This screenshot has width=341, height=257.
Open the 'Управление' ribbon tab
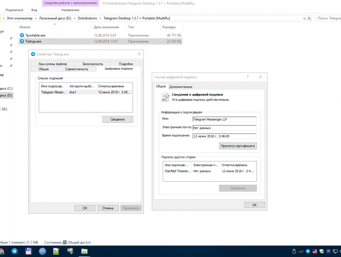[x=70, y=10]
